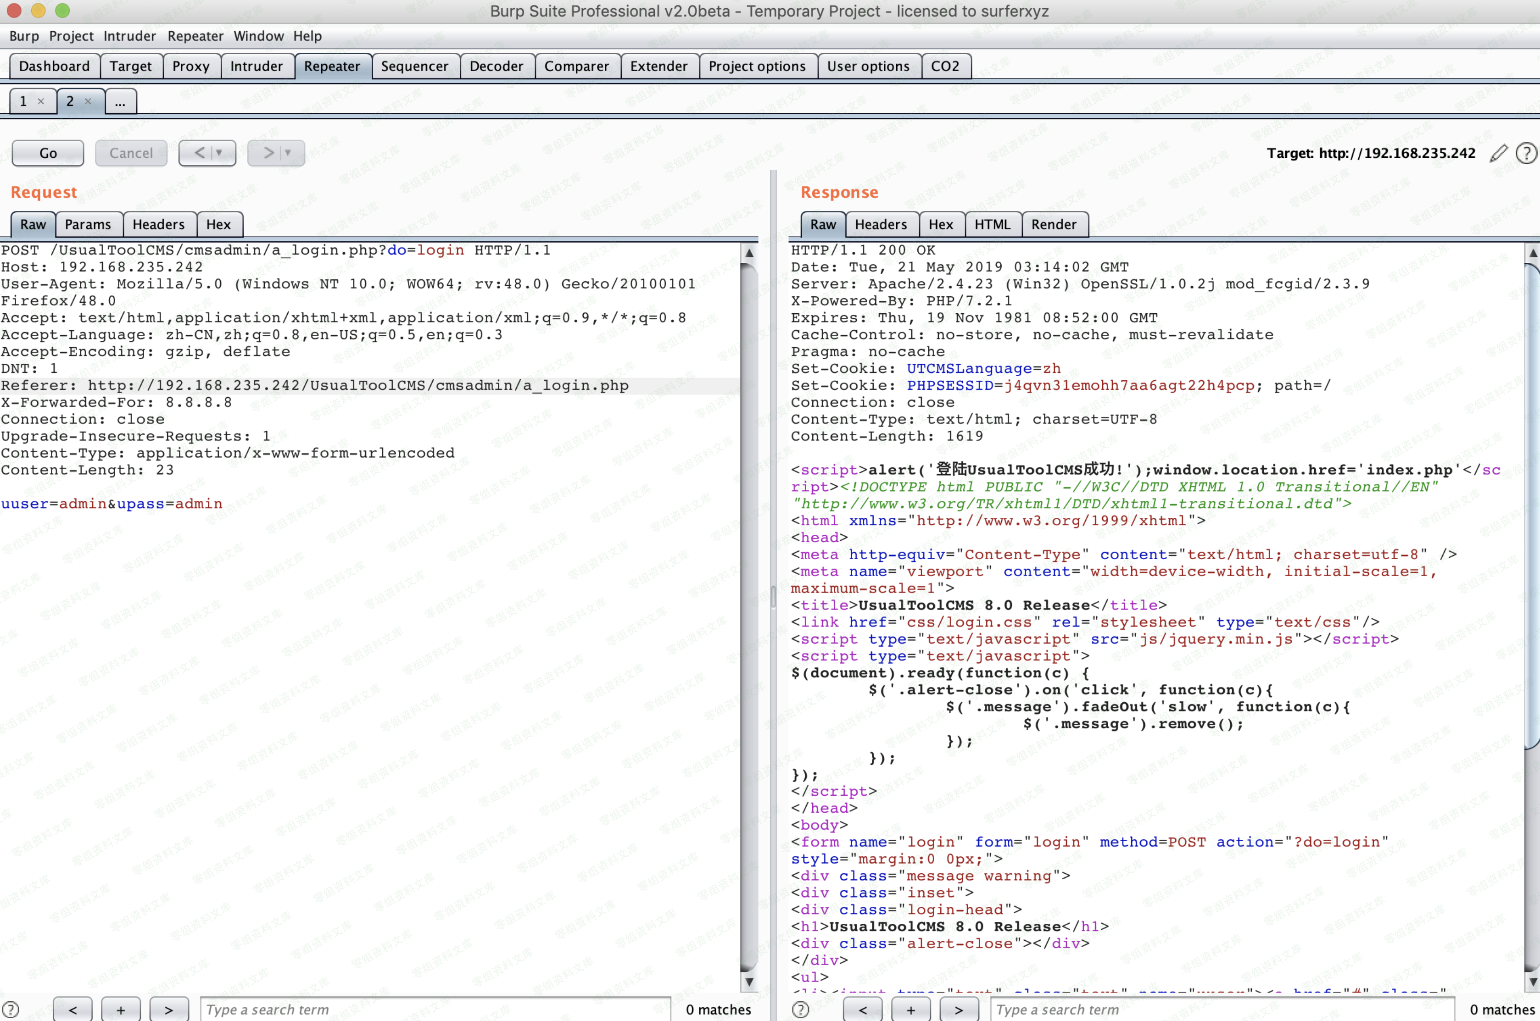The height and width of the screenshot is (1021, 1540).
Task: Open the help question mark beside Target
Action: point(1526,153)
